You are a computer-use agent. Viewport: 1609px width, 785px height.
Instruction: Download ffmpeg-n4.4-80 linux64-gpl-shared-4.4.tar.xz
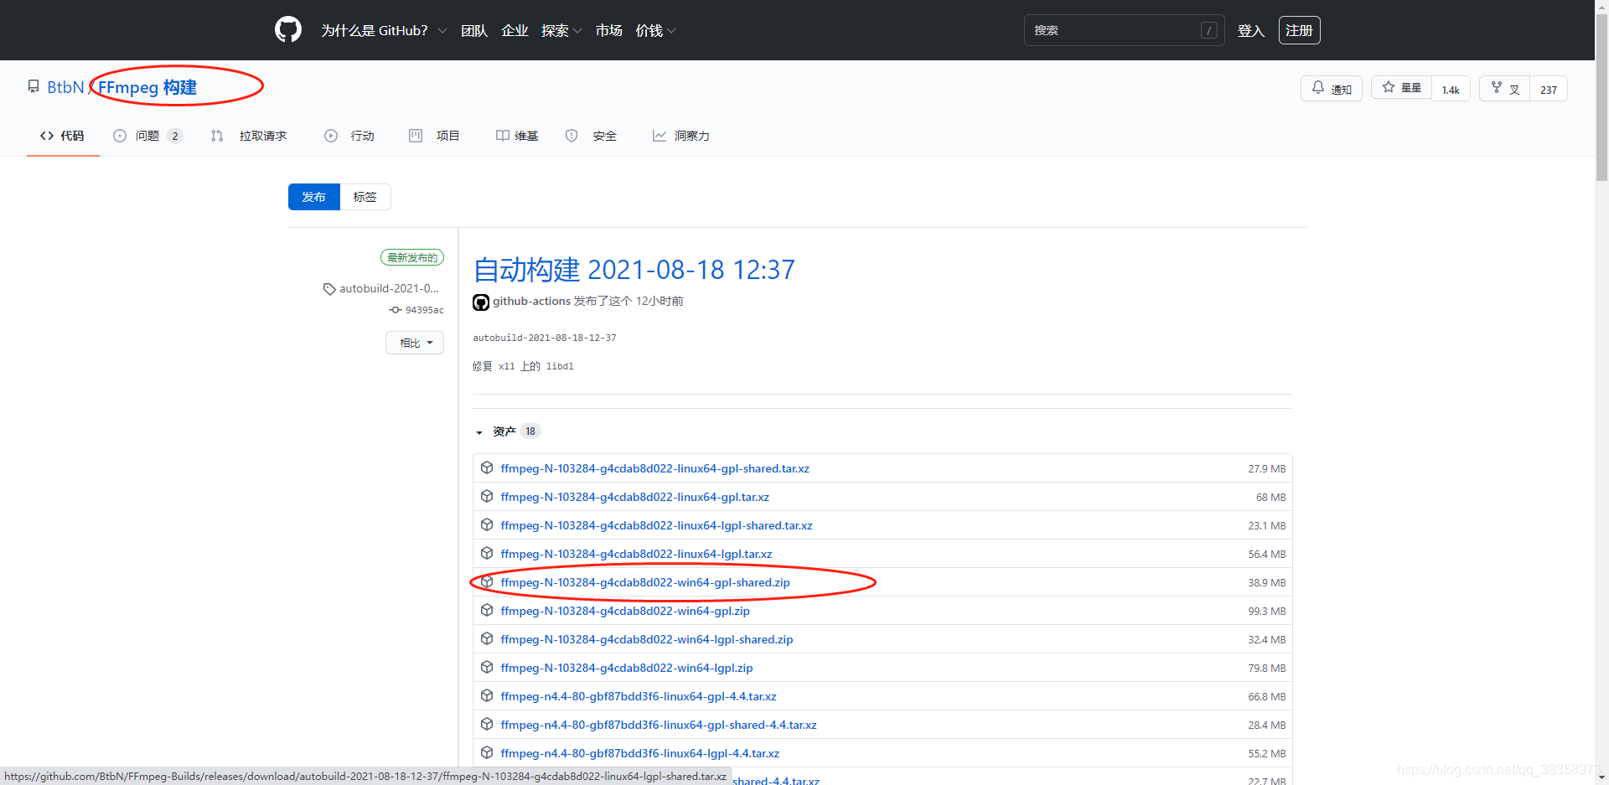pyautogui.click(x=659, y=725)
